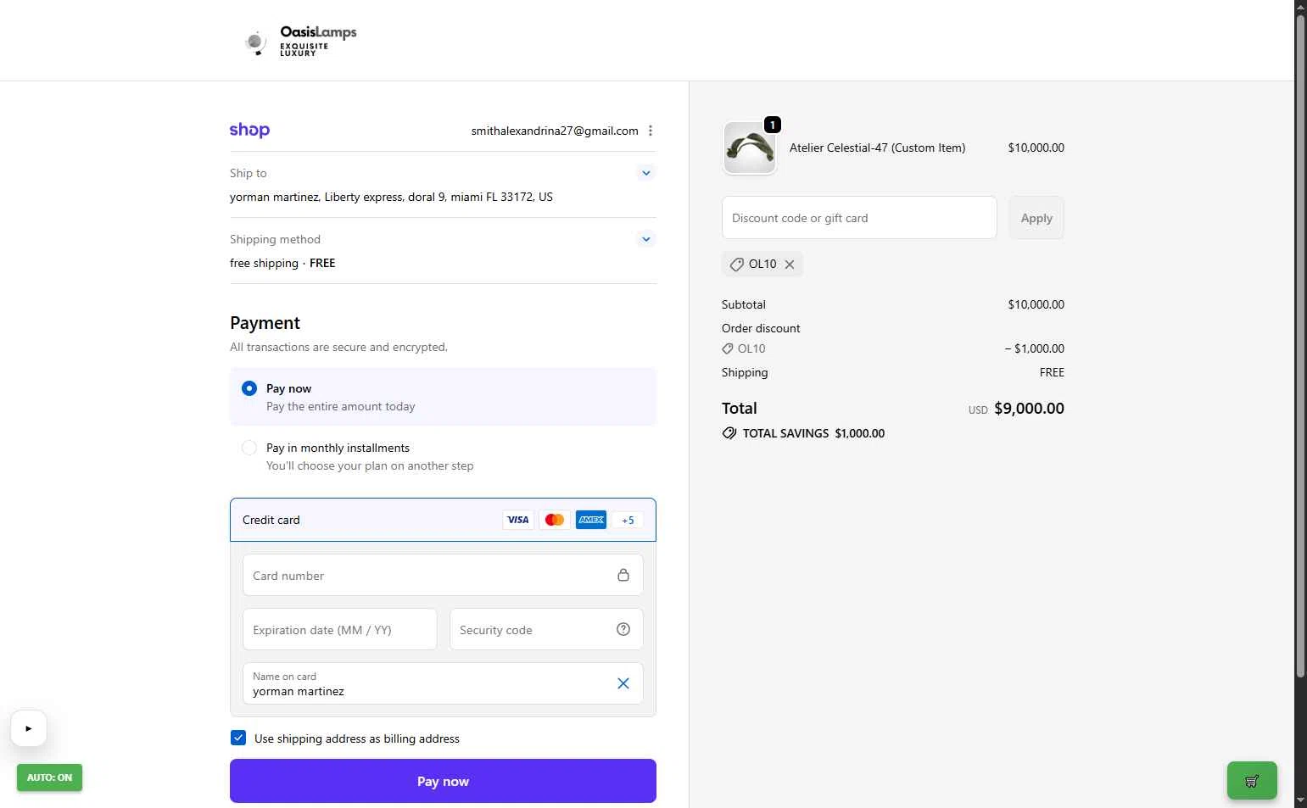Open the green cart floating button
Screen dimensions: 1307x808
pyautogui.click(x=1252, y=781)
